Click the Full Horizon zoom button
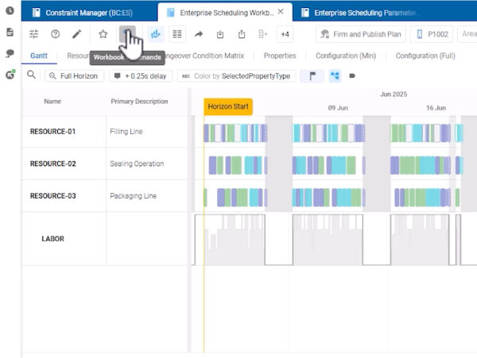The width and height of the screenshot is (477, 358). pyautogui.click(x=74, y=76)
